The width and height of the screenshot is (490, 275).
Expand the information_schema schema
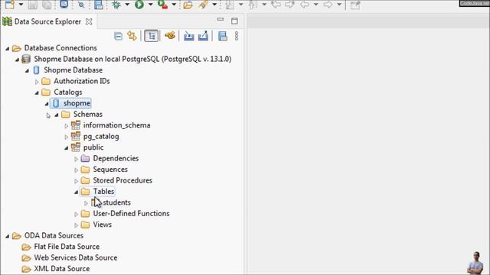point(67,126)
